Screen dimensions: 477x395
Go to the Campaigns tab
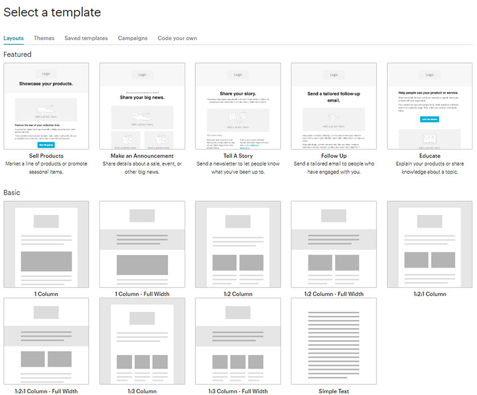coord(132,38)
